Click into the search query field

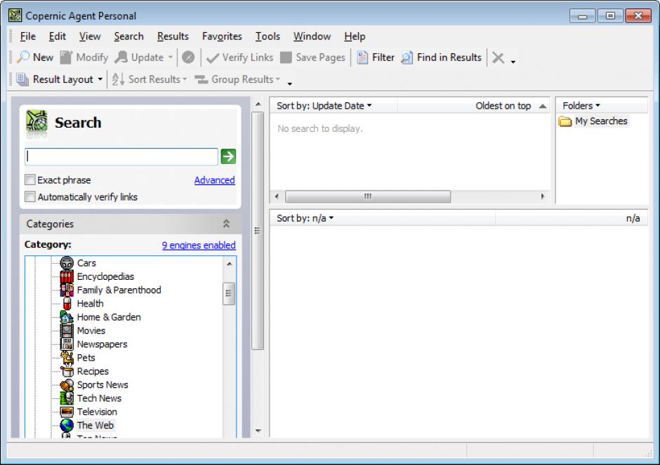click(121, 156)
